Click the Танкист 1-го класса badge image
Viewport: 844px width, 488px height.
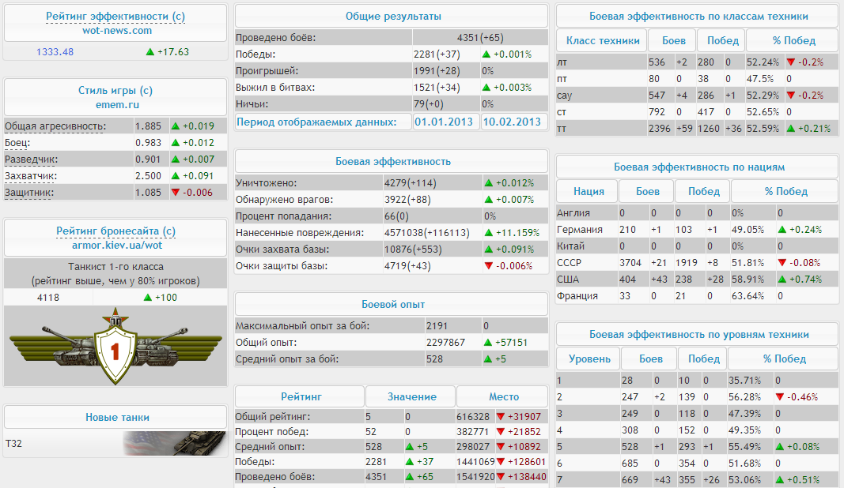(x=115, y=347)
